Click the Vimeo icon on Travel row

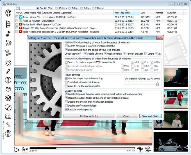coord(21,17)
